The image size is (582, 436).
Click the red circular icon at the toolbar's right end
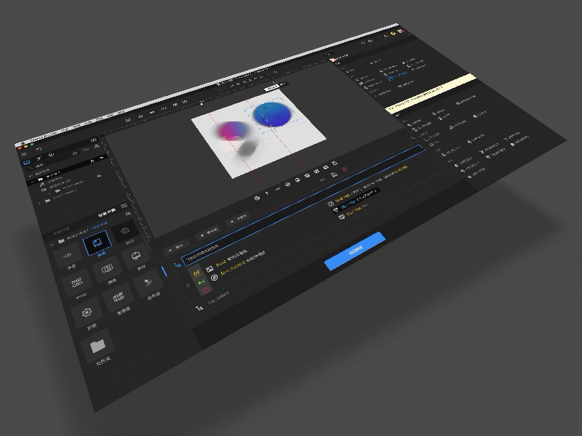[x=344, y=169]
